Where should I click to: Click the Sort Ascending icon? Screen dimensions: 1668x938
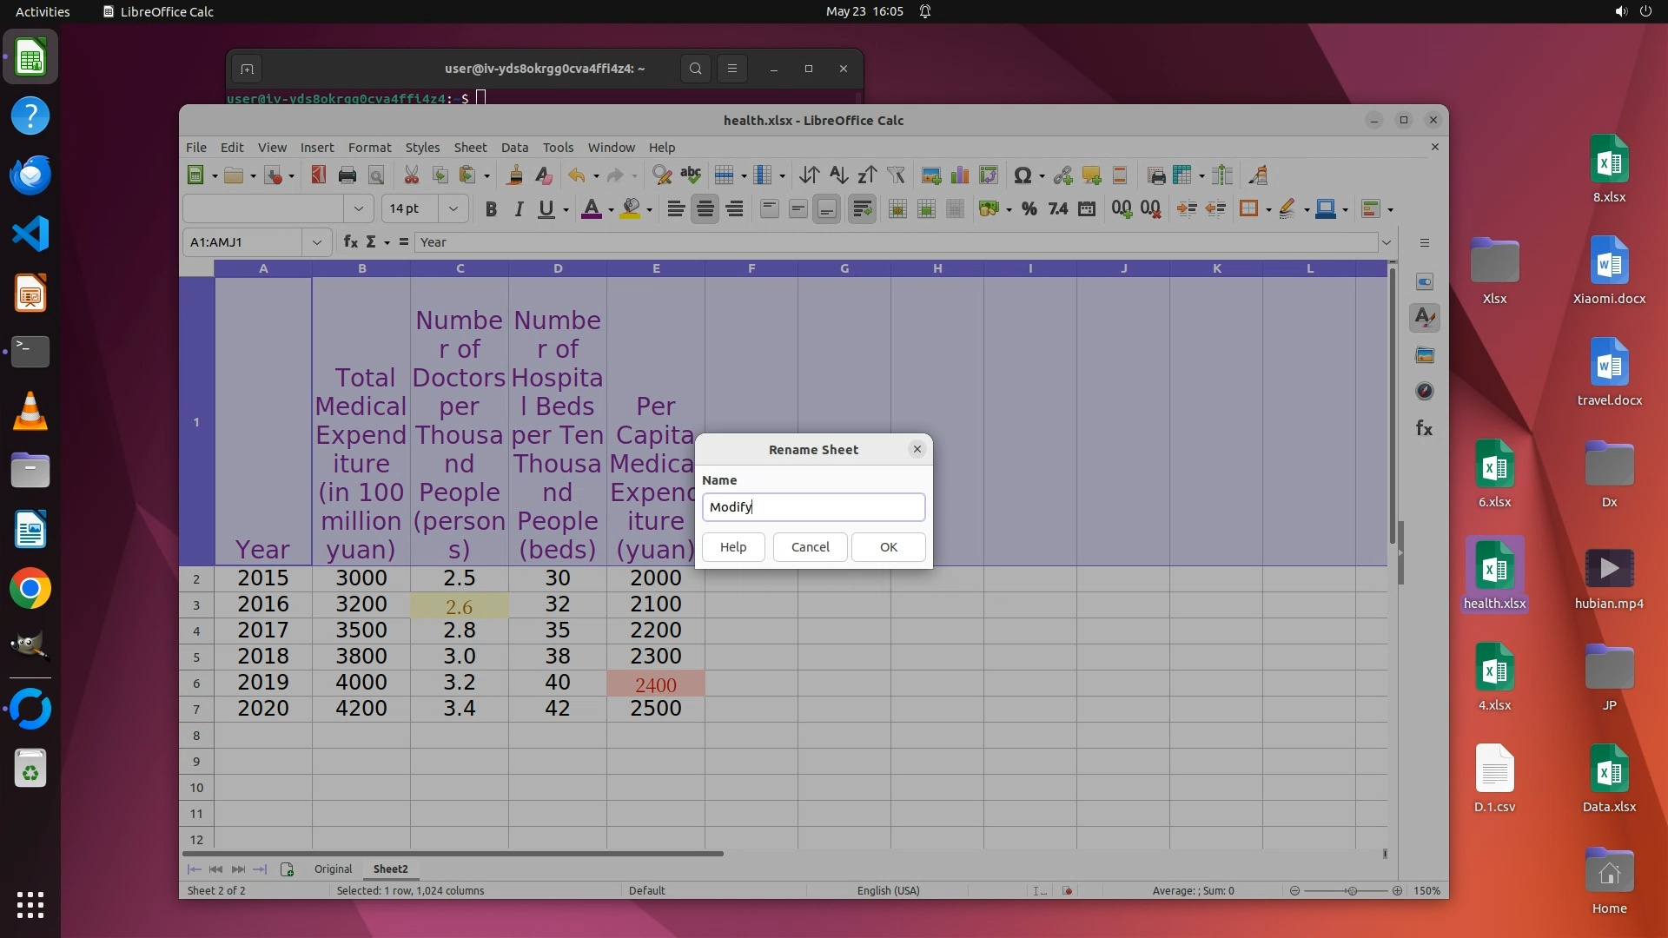[837, 175]
